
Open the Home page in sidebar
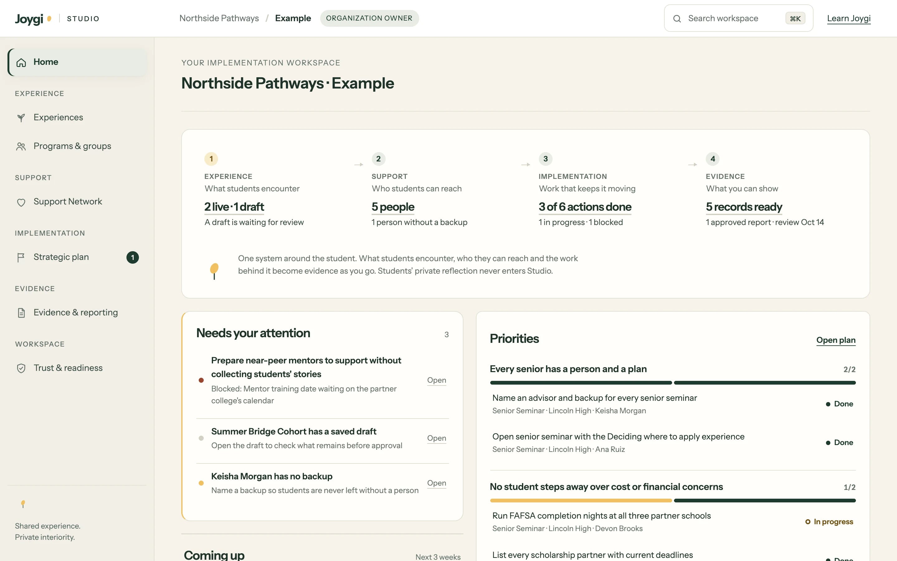coord(77,62)
